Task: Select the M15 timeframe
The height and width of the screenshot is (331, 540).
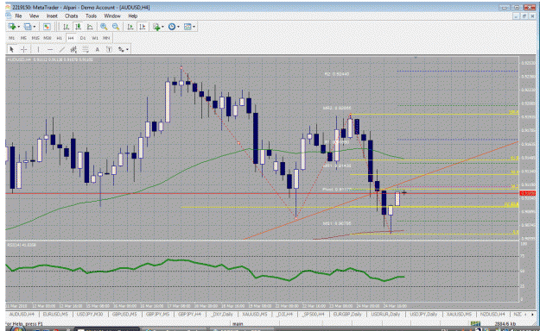Action: pyautogui.click(x=35, y=38)
